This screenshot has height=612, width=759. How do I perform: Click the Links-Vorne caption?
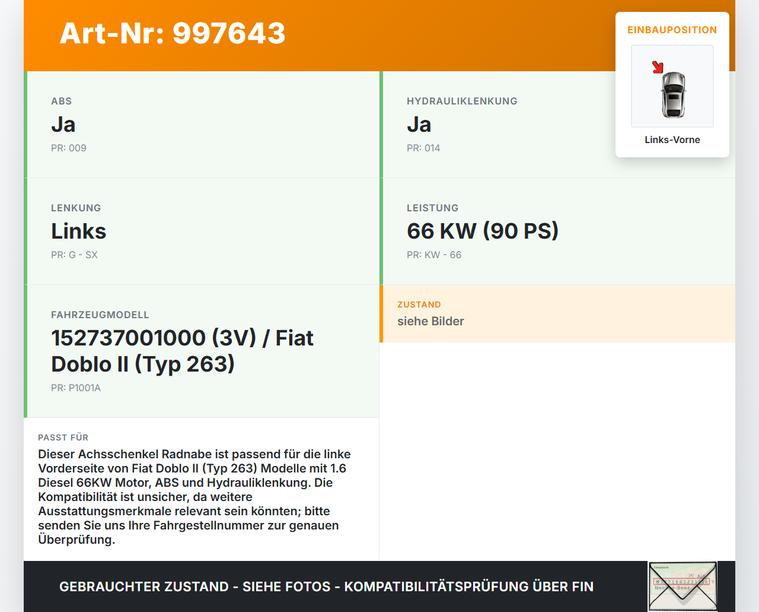pos(672,139)
